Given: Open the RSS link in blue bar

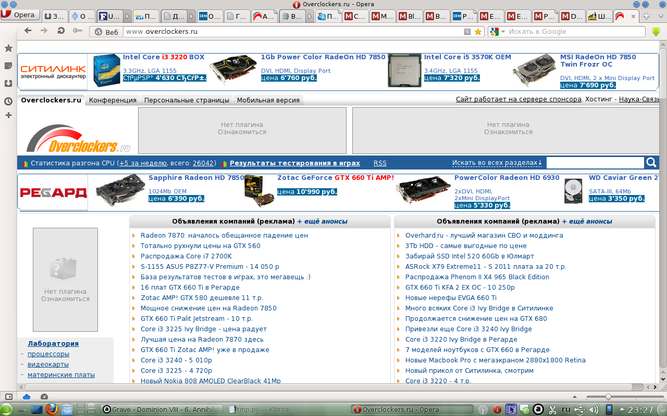Looking at the screenshot, I should pos(380,163).
